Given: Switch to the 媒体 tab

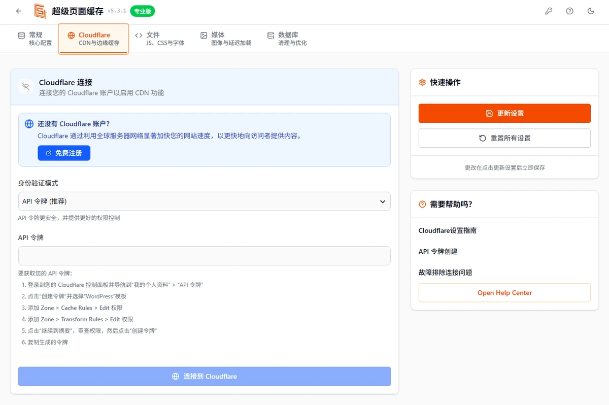Looking at the screenshot, I should (226, 39).
